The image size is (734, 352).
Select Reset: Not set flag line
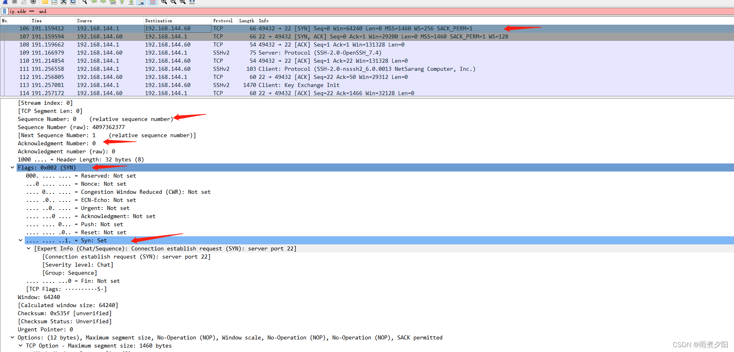tap(76, 232)
